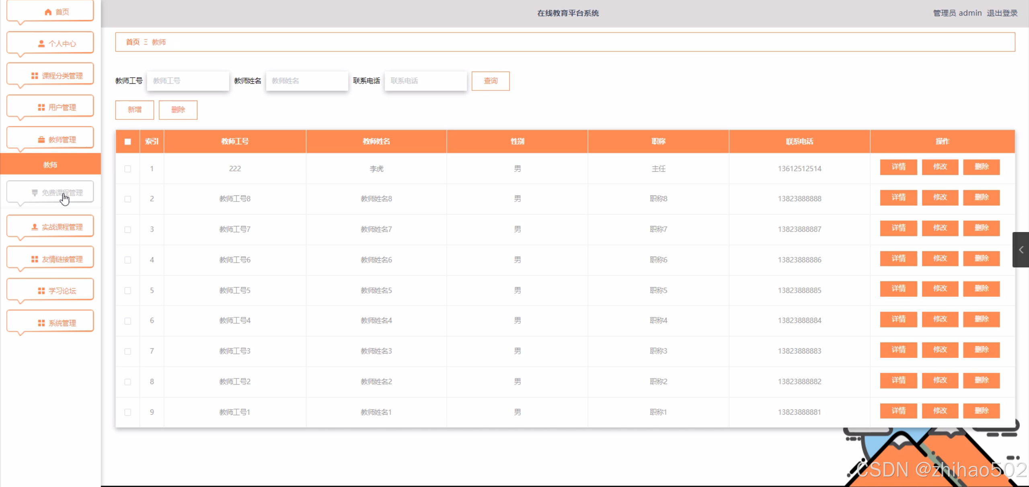This screenshot has height=487, width=1029.
Task: Select the 教师 submenu item
Action: (x=50, y=164)
